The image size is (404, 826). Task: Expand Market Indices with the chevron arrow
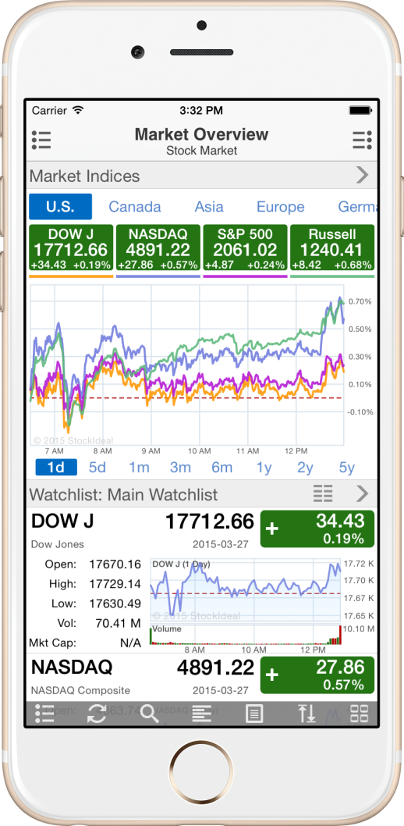(362, 175)
